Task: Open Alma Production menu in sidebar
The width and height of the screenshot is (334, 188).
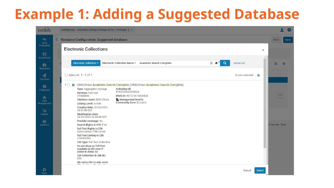Action: [44, 42]
